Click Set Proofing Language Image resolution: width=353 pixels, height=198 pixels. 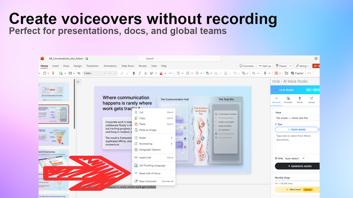pyautogui.click(x=154, y=166)
